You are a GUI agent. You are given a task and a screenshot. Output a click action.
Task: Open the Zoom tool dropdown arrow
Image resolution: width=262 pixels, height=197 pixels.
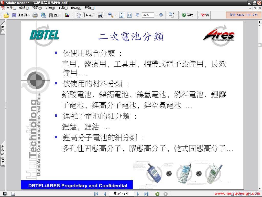(x=115, y=15)
